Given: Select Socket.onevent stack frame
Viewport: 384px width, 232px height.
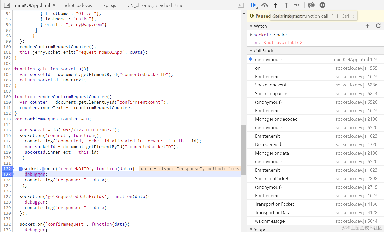Looking at the screenshot, I should 316,85.
